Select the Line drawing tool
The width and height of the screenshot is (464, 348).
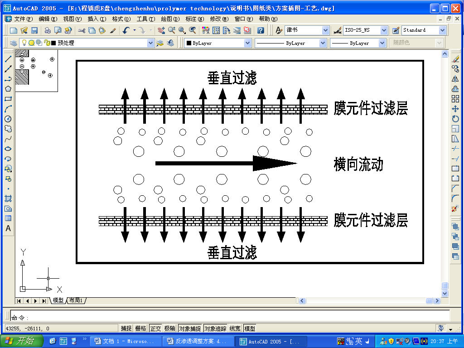(x=8, y=59)
